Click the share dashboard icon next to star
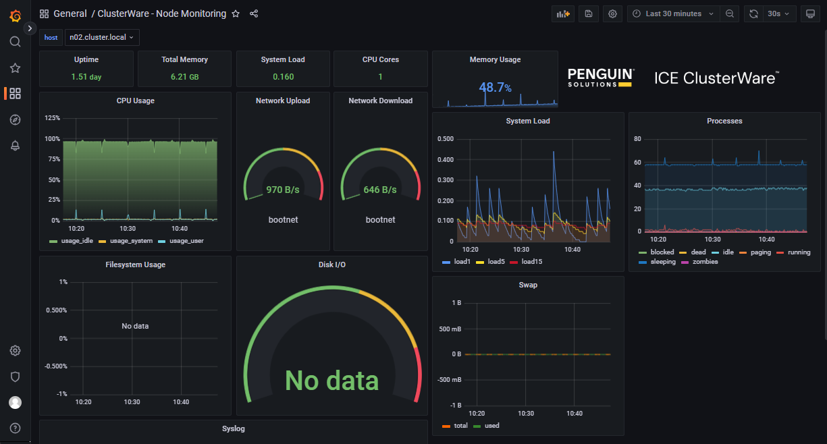This screenshot has height=444, width=827. coord(253,13)
